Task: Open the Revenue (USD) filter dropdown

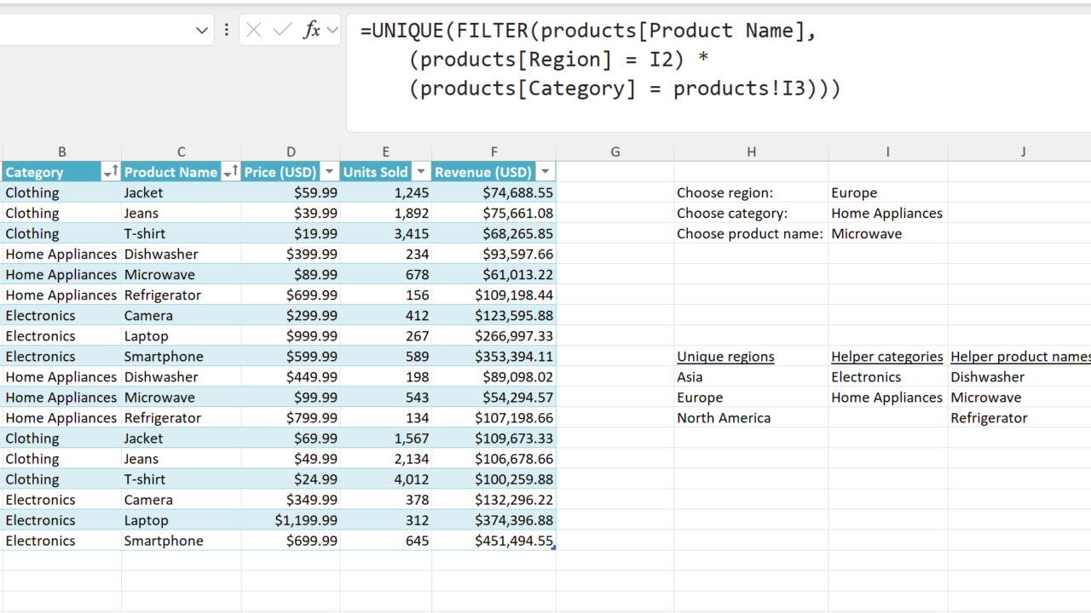Action: (545, 173)
